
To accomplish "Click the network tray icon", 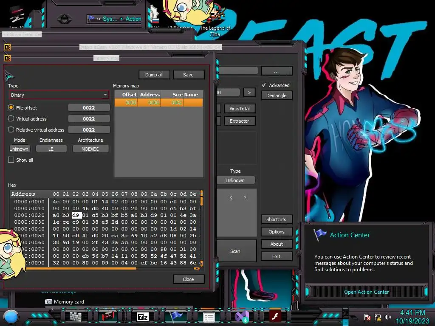I will [378, 317].
